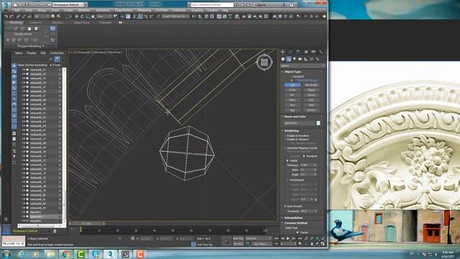
Task: Click the Rectangle object type button
Action: tap(311, 85)
